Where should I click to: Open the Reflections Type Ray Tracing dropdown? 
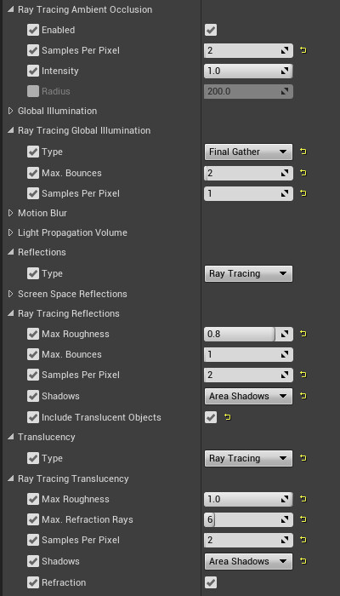(x=248, y=273)
